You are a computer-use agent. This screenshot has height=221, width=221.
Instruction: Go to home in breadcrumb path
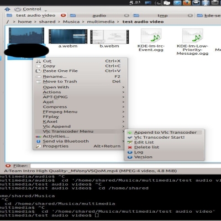tap(25, 22)
